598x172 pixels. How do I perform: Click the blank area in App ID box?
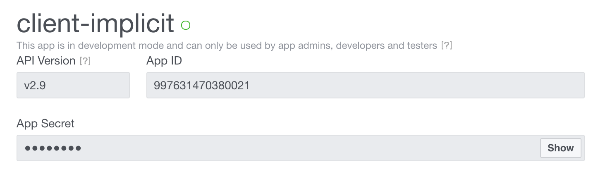[414, 85]
